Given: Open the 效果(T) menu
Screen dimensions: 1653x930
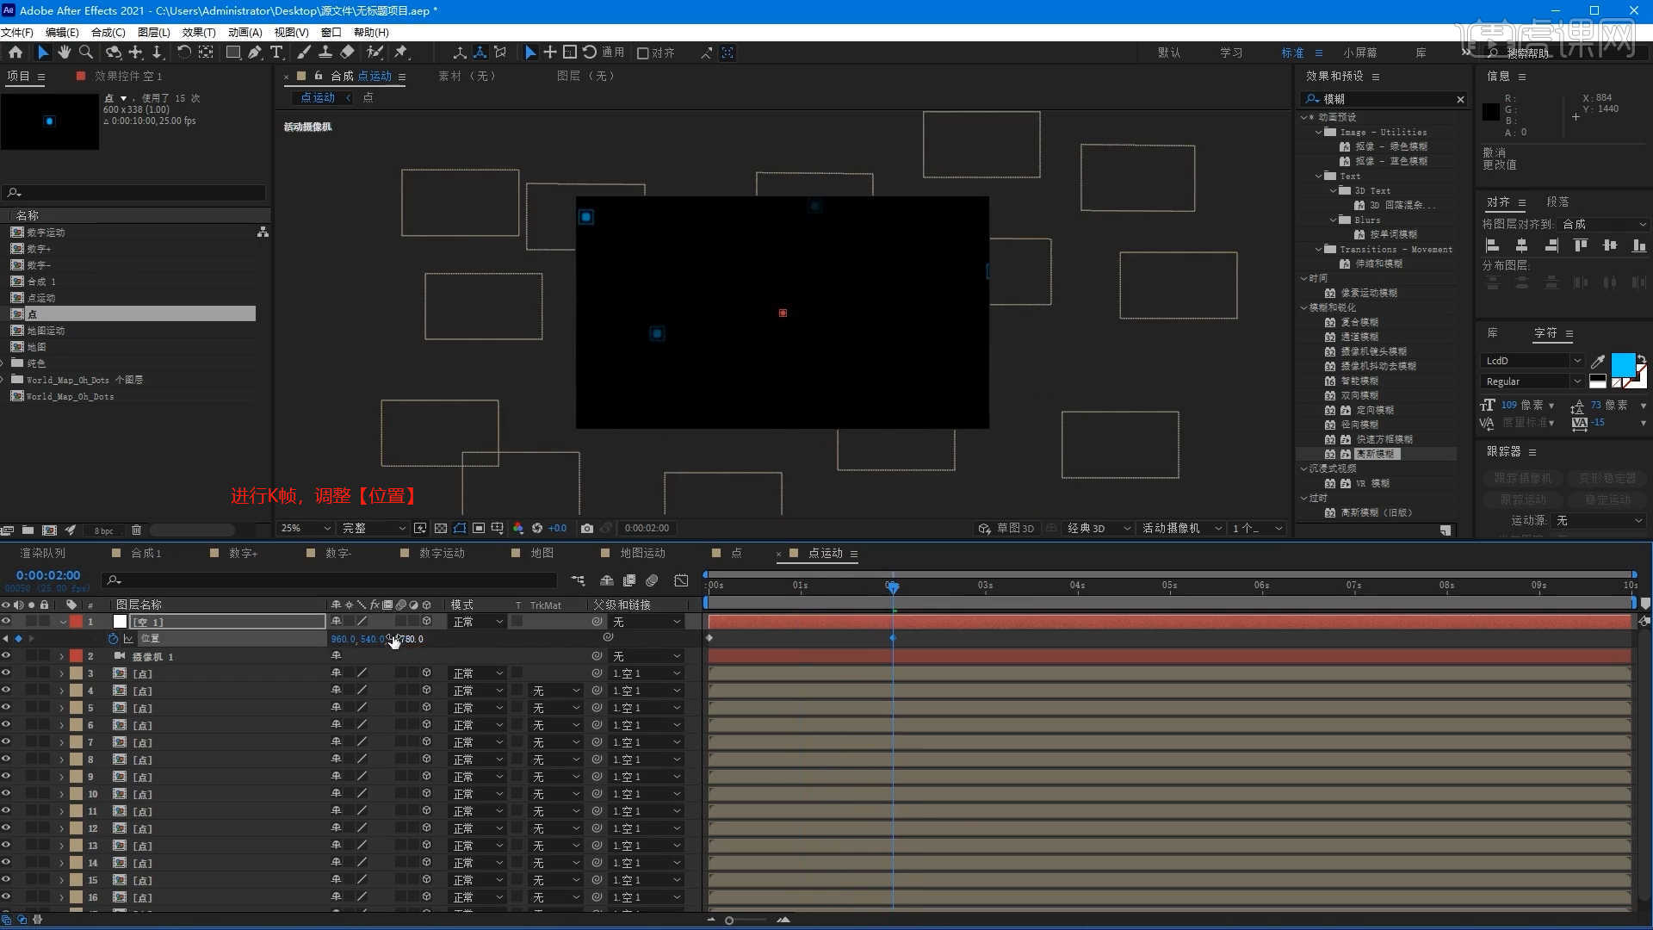Looking at the screenshot, I should coord(199,32).
